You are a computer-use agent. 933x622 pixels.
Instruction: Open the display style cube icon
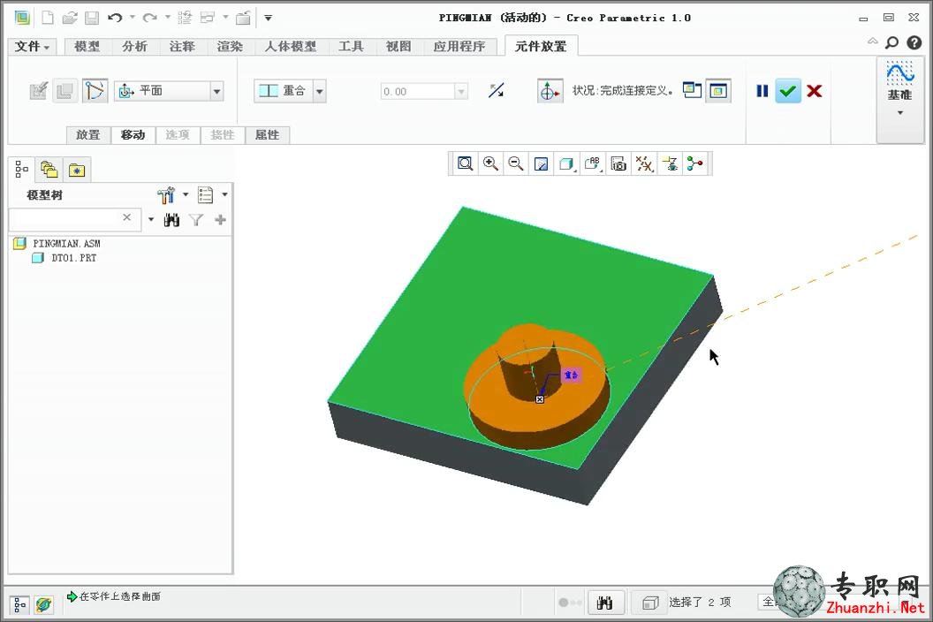point(566,163)
